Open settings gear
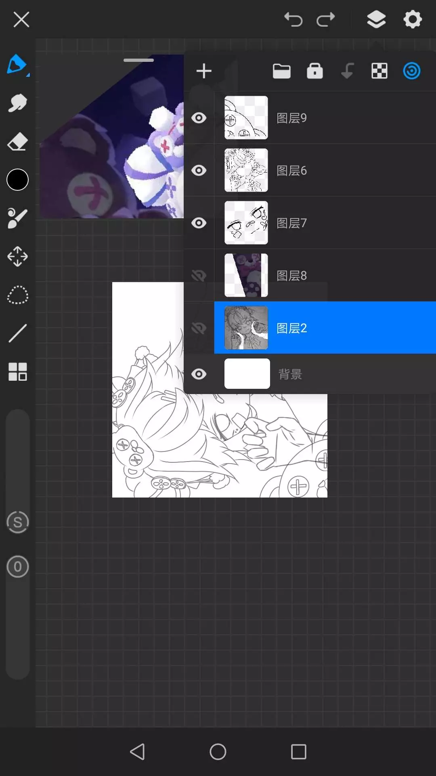Screen dimensions: 436x776 [x=413, y=19]
